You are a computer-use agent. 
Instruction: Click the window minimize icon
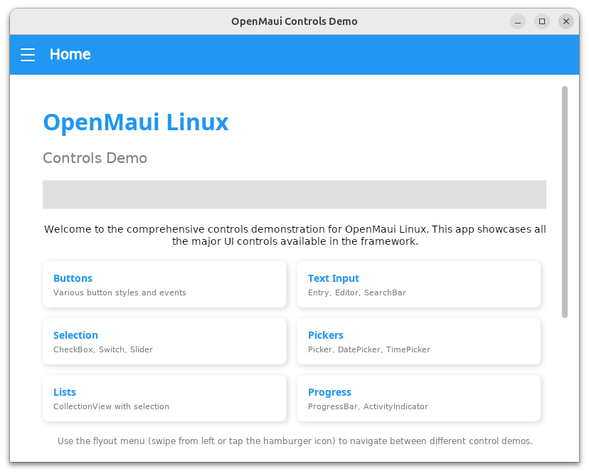(x=518, y=21)
